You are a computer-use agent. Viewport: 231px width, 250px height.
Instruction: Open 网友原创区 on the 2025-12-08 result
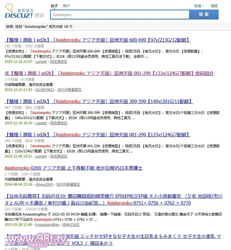pos(59,156)
